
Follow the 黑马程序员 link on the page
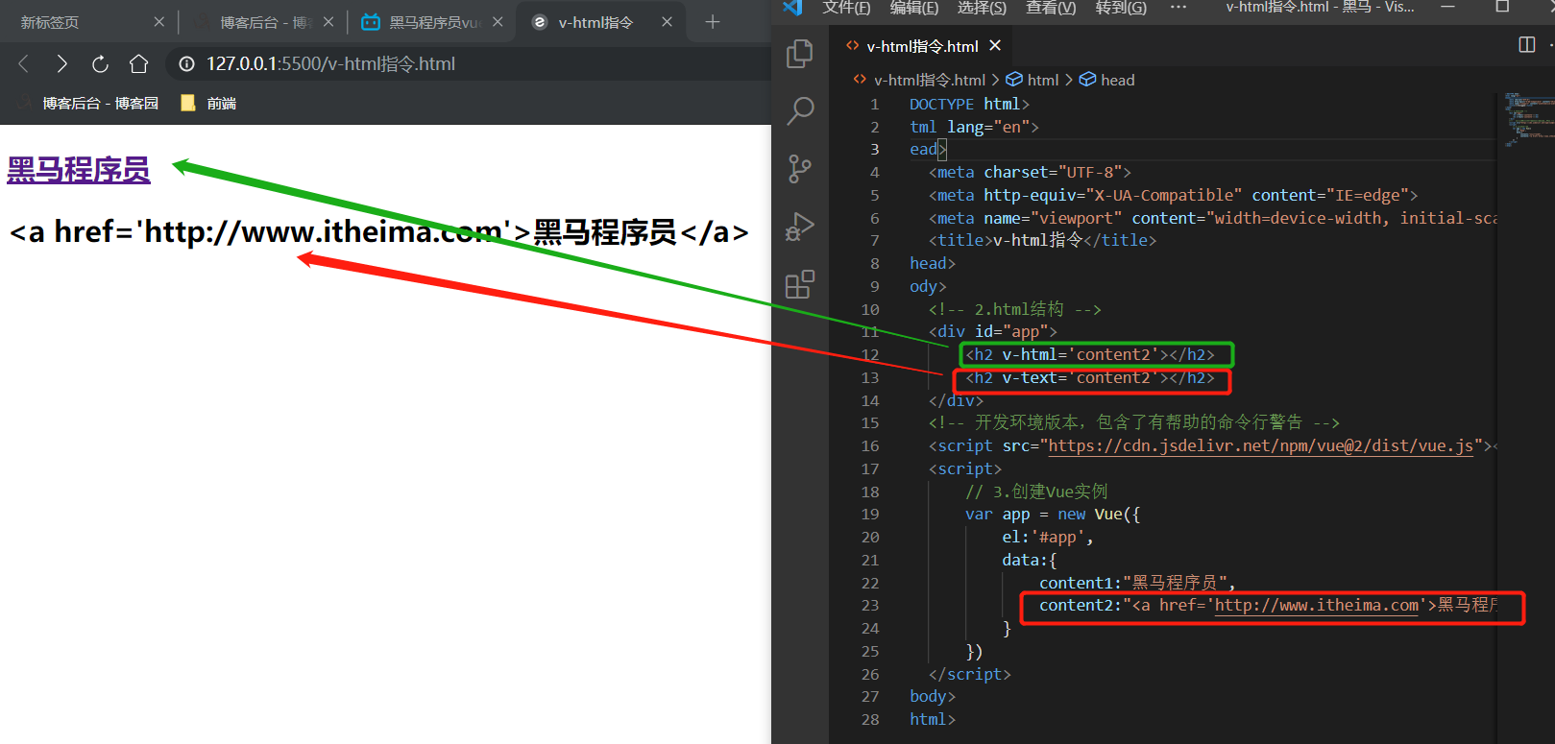(79, 170)
